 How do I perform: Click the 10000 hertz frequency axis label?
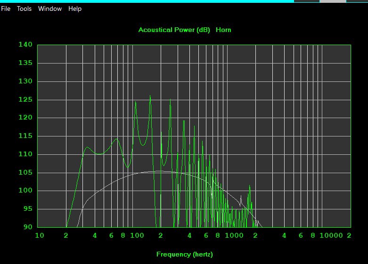point(331,235)
